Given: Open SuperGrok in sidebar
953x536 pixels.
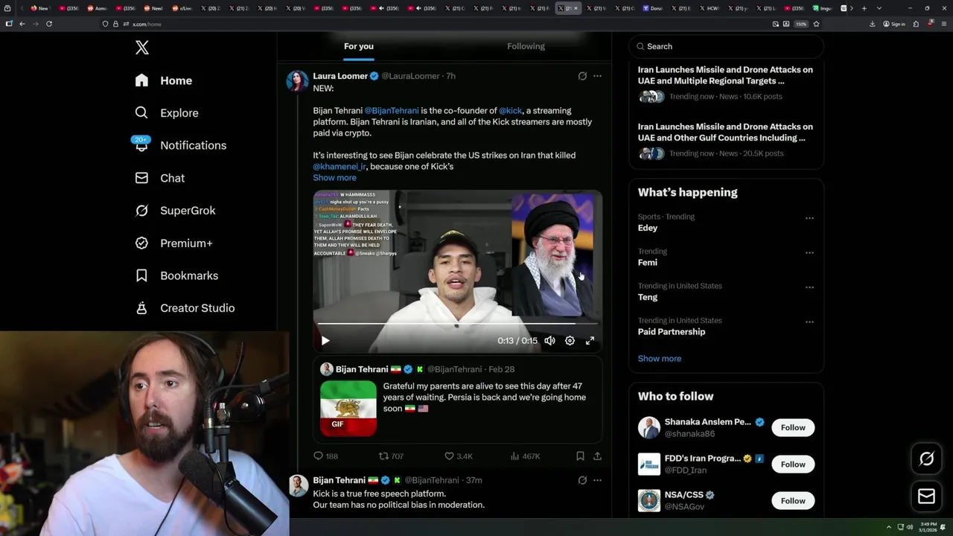Looking at the screenshot, I should pos(175,210).
